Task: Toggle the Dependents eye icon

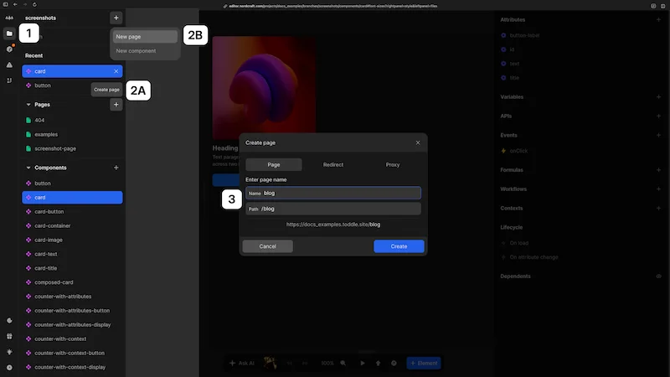Action: pyautogui.click(x=658, y=276)
